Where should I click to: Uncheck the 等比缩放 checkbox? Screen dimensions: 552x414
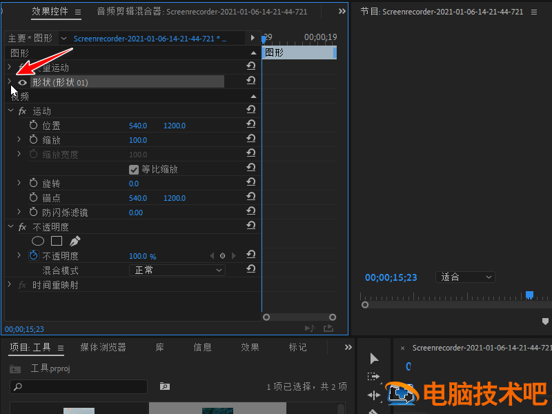134,169
